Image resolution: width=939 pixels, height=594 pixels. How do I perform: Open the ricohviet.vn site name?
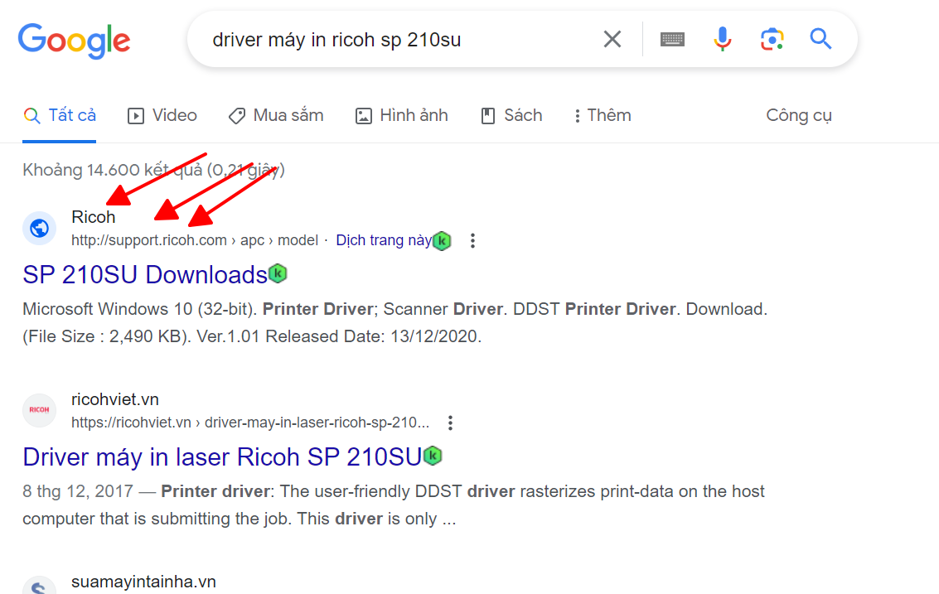(x=115, y=399)
